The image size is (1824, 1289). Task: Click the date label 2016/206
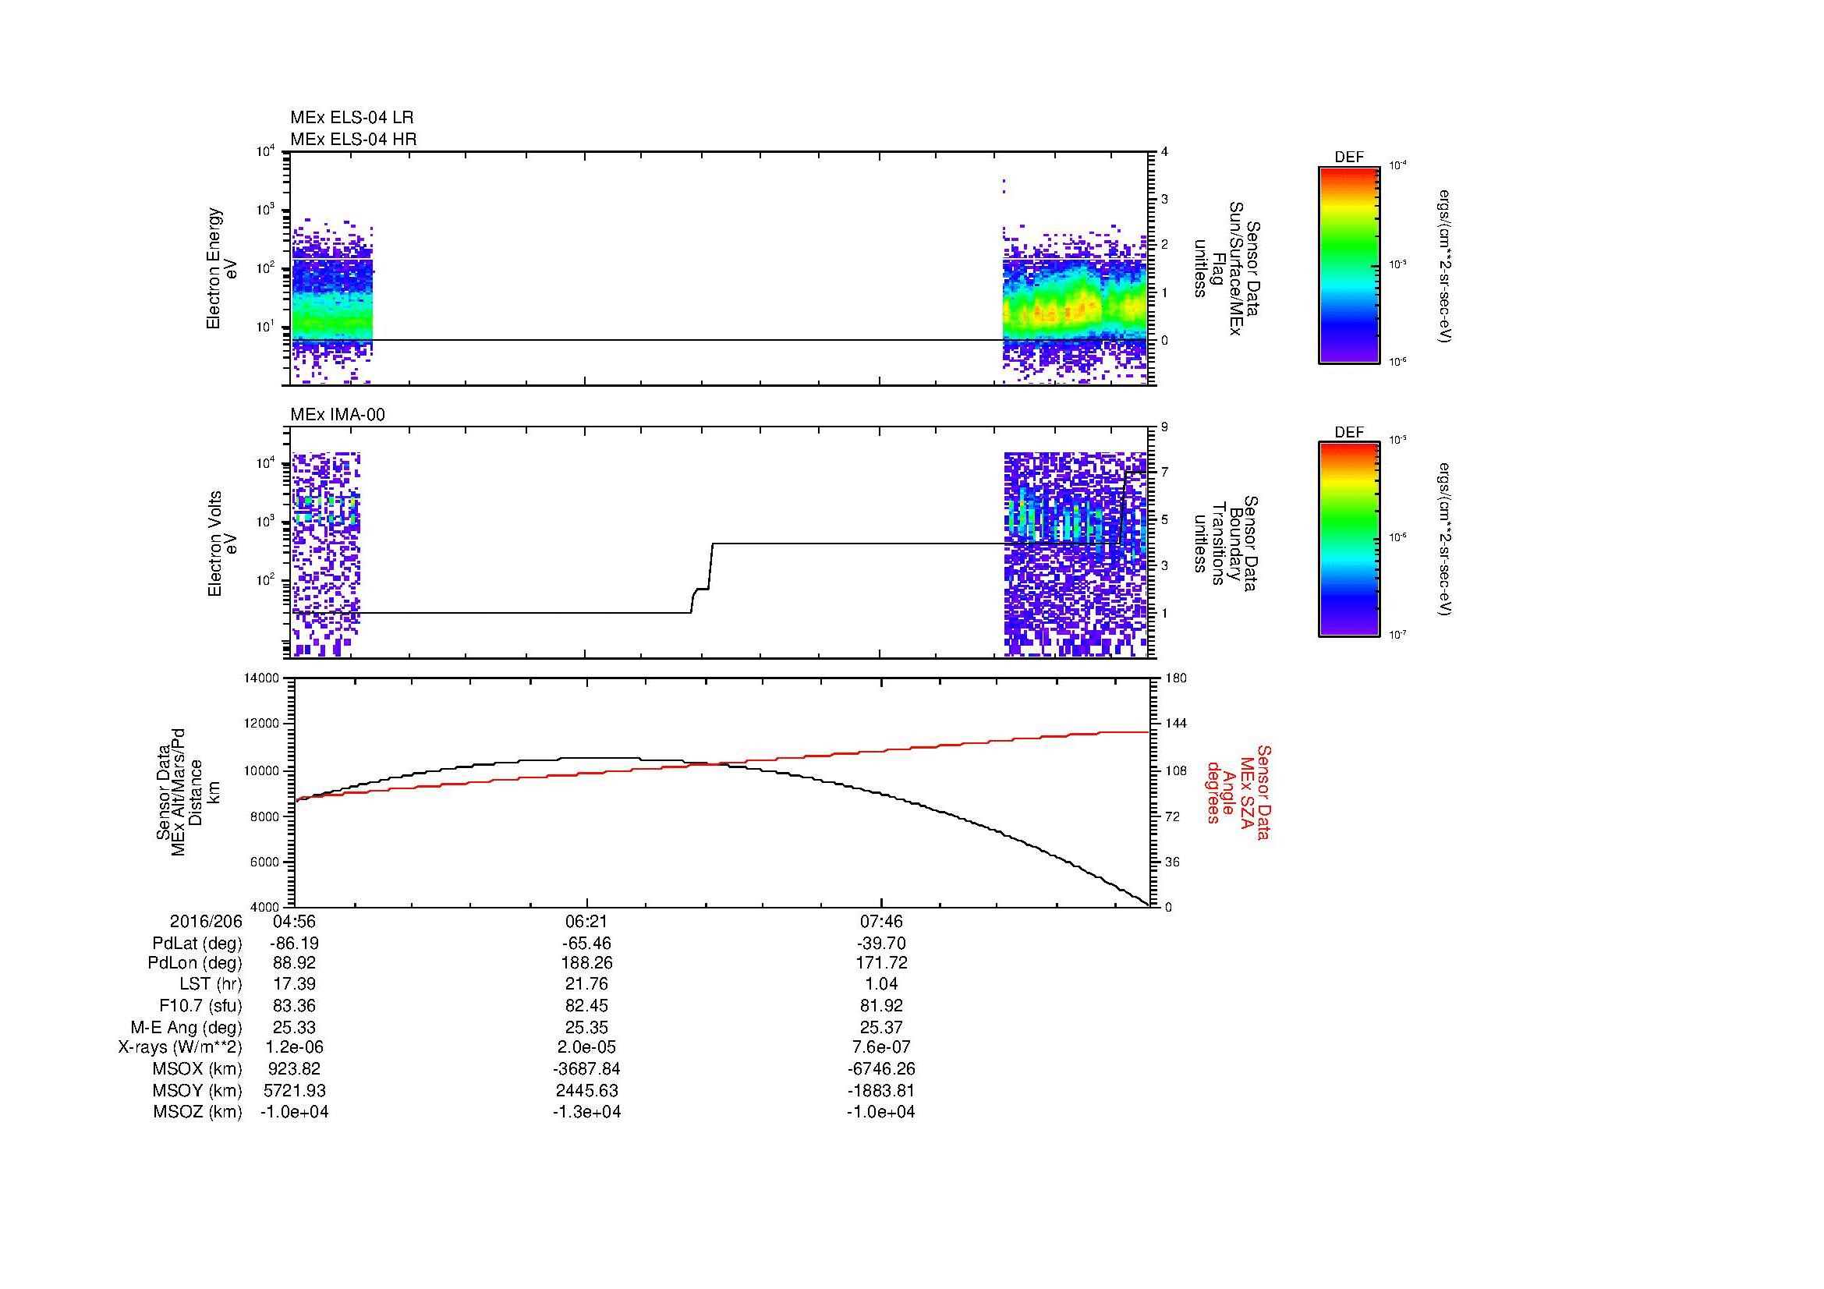click(206, 921)
